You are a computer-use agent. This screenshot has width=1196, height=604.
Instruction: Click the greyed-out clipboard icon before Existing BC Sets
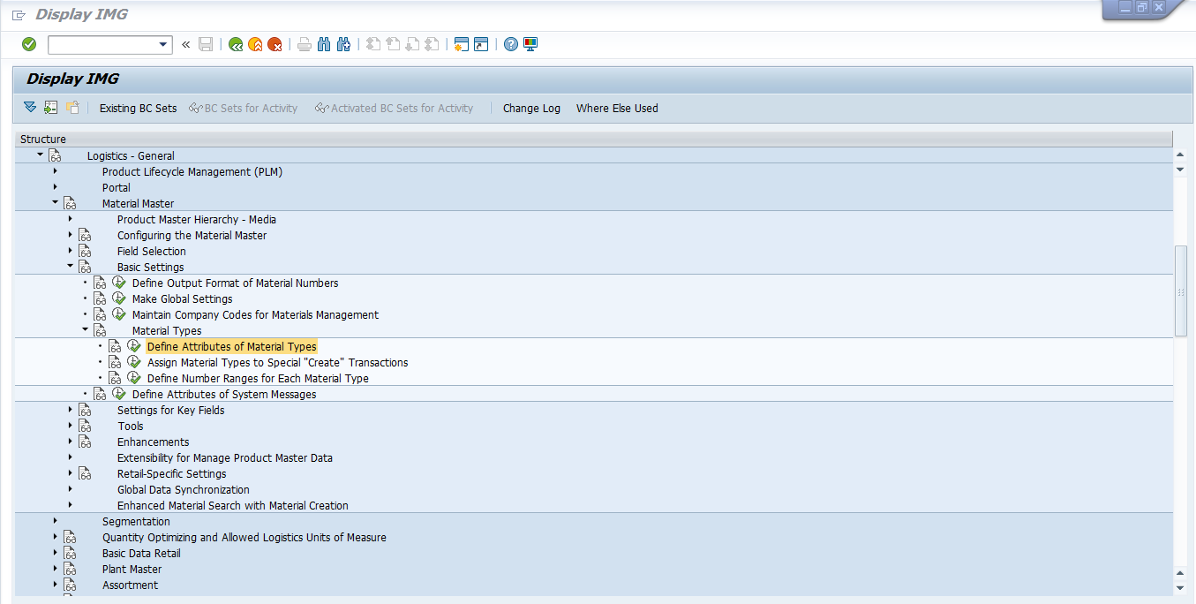pyautogui.click(x=72, y=108)
